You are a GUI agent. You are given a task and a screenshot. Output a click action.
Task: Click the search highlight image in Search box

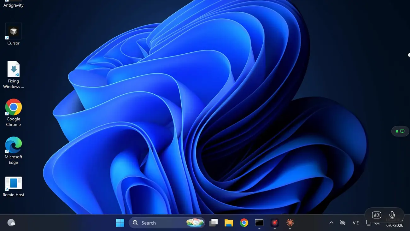(195, 223)
